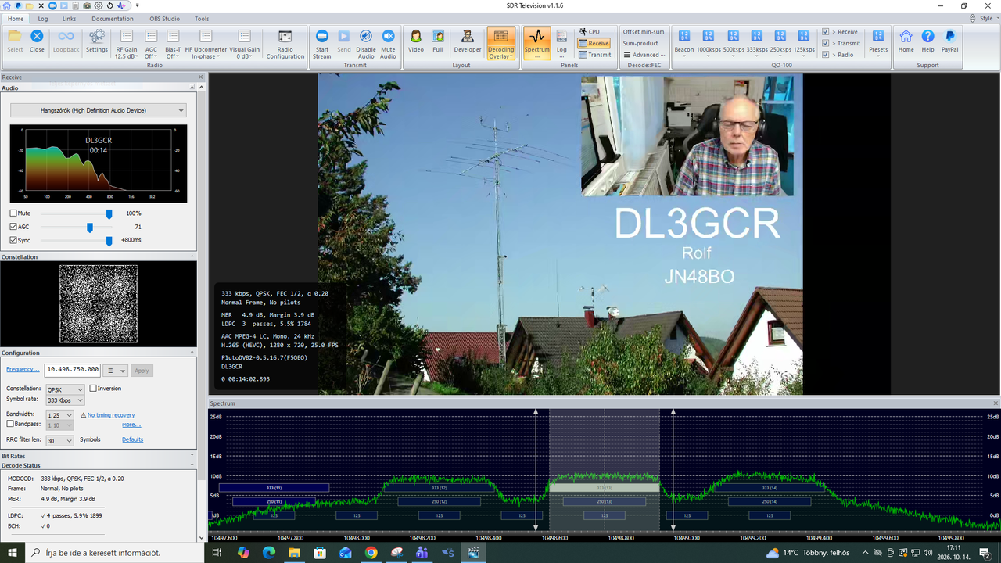Open the Bandwidth 1.25 dropdown
The width and height of the screenshot is (1001, 563).
coord(60,415)
